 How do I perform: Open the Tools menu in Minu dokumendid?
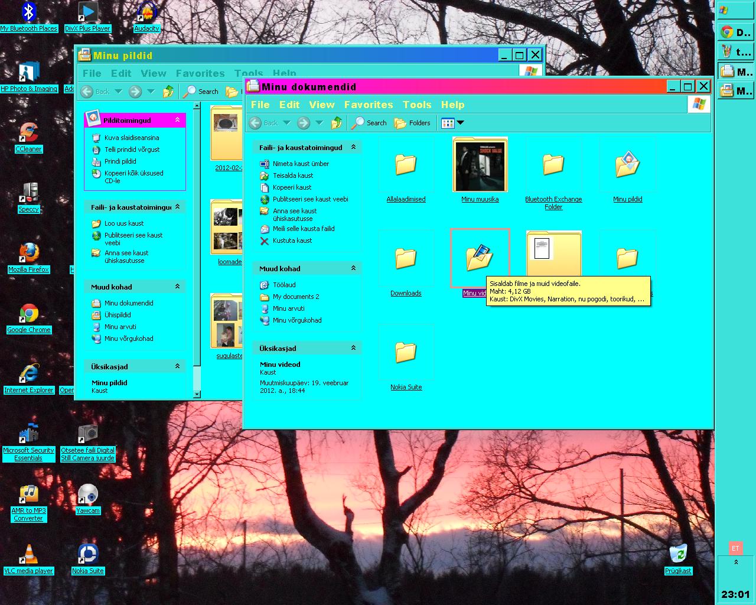[417, 105]
